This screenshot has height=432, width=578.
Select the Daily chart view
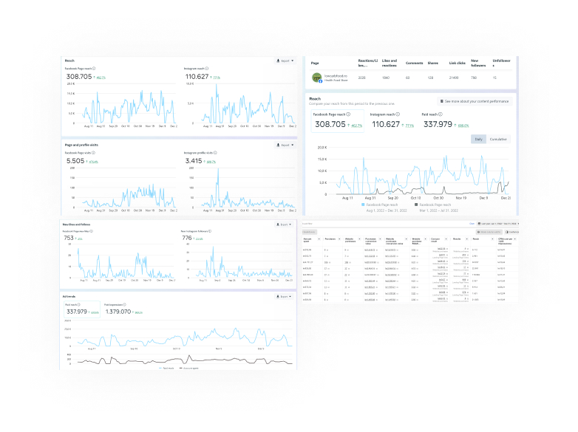coord(478,139)
